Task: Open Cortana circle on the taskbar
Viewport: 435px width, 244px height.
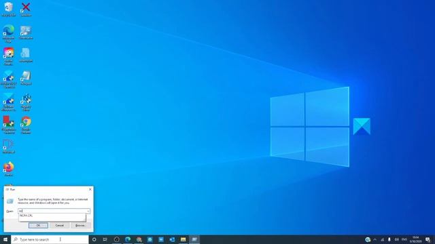Action: (x=94, y=239)
